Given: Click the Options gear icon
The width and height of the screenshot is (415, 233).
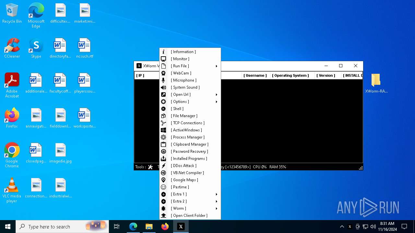Looking at the screenshot, I should click(x=163, y=102).
